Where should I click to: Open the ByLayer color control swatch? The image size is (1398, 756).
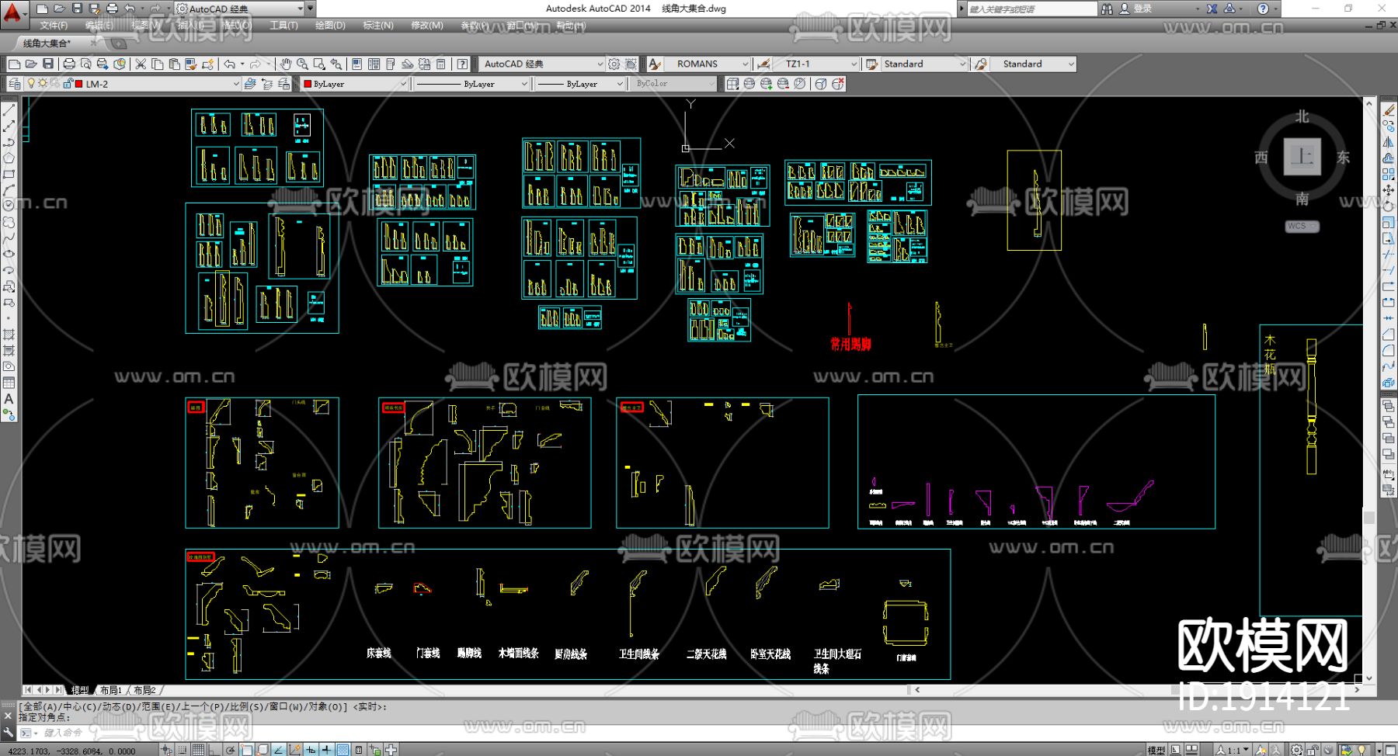click(x=355, y=84)
